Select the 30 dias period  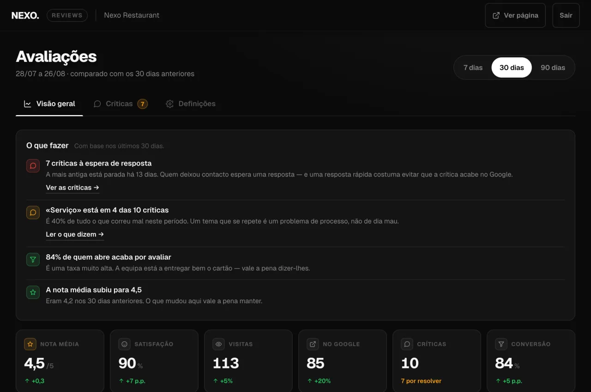pos(512,67)
